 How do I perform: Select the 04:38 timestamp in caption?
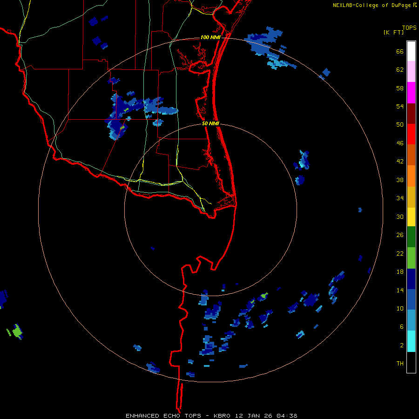tap(287, 416)
